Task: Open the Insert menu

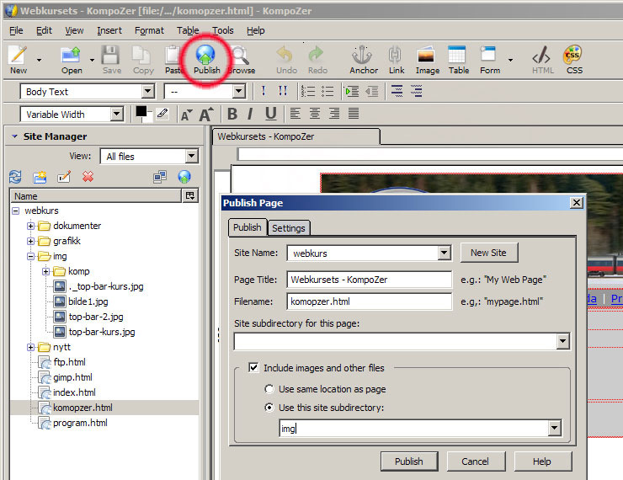Action: (x=109, y=30)
